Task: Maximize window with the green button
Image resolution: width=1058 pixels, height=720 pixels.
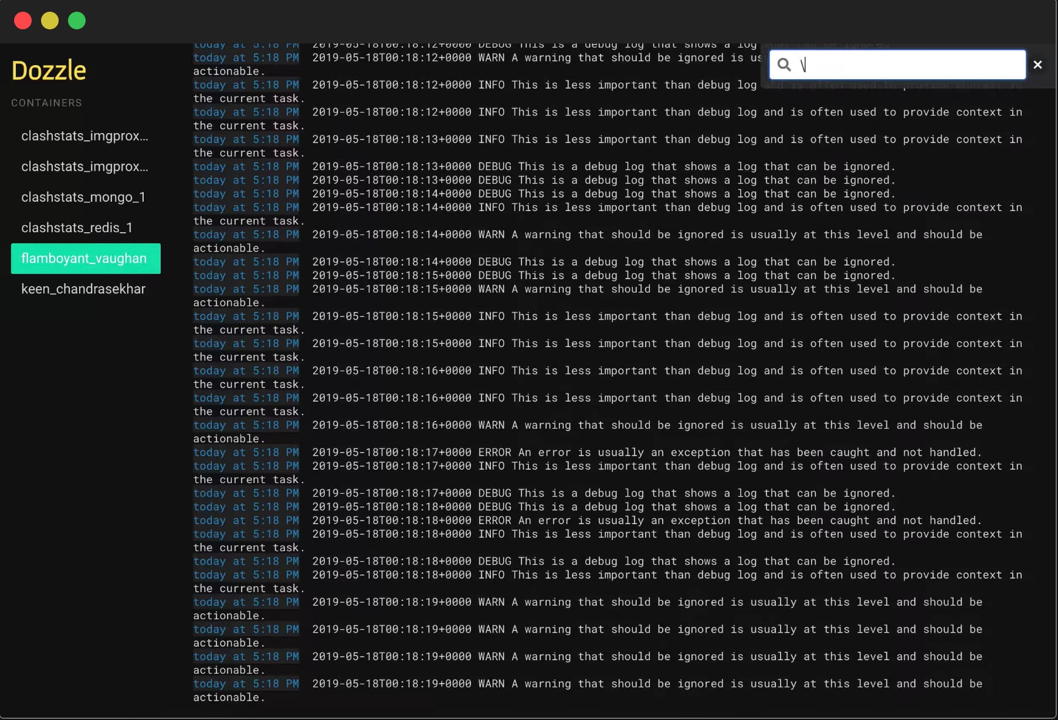Action: (x=77, y=21)
